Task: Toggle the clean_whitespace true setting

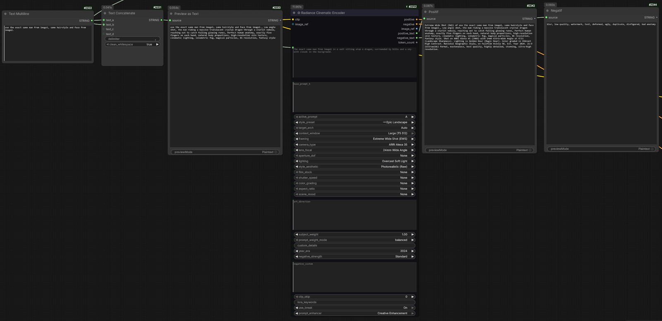Action: click(x=132, y=44)
